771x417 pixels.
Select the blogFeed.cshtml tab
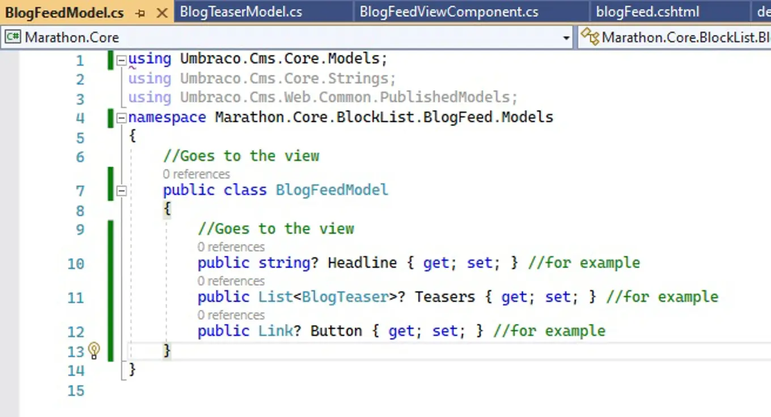[647, 12]
